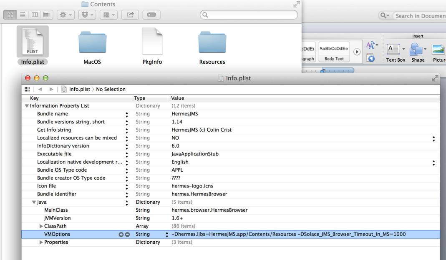Click the Shape insert icon

(416, 50)
